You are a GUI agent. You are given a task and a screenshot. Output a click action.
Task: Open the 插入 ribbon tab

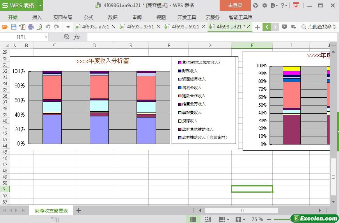37,17
